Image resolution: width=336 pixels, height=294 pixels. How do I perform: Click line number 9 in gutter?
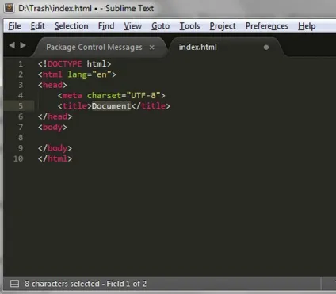pos(21,148)
